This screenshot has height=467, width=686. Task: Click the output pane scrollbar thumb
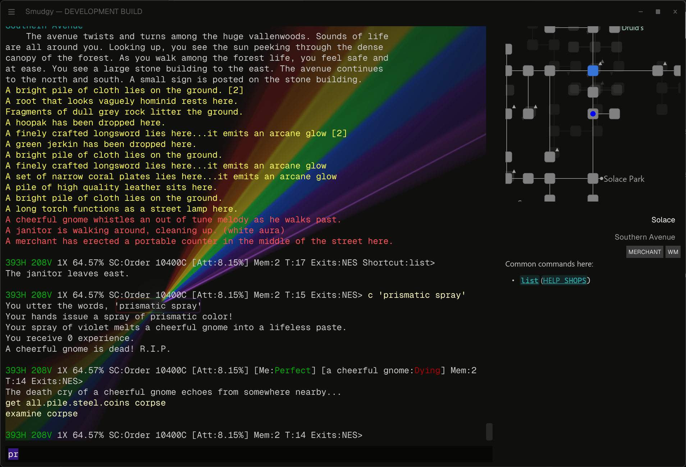pos(489,431)
